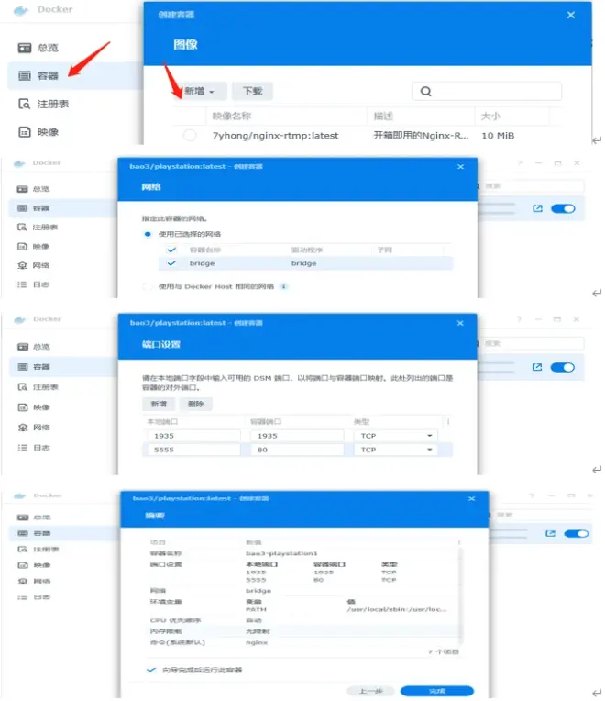Toggle container switch behind the 摘要 dialog
This screenshot has width=605, height=701.
tap(577, 534)
